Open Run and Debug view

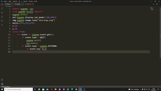(x=2, y=17)
